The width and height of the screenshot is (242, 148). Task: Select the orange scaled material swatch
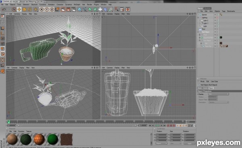[39, 140]
